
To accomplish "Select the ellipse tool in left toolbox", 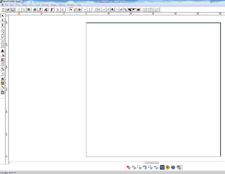I will click(2, 42).
